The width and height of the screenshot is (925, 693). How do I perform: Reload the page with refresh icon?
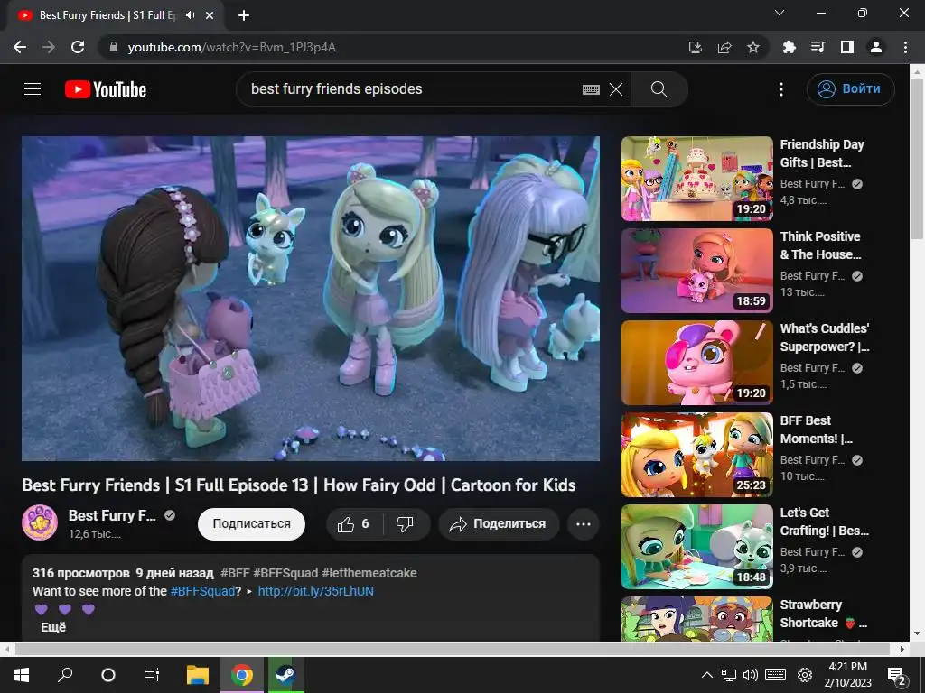pyautogui.click(x=78, y=47)
